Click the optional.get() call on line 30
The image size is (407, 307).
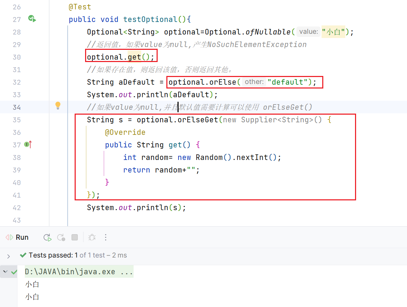pos(120,57)
